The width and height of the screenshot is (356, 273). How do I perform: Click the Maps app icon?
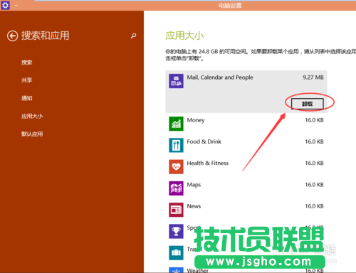click(176, 188)
